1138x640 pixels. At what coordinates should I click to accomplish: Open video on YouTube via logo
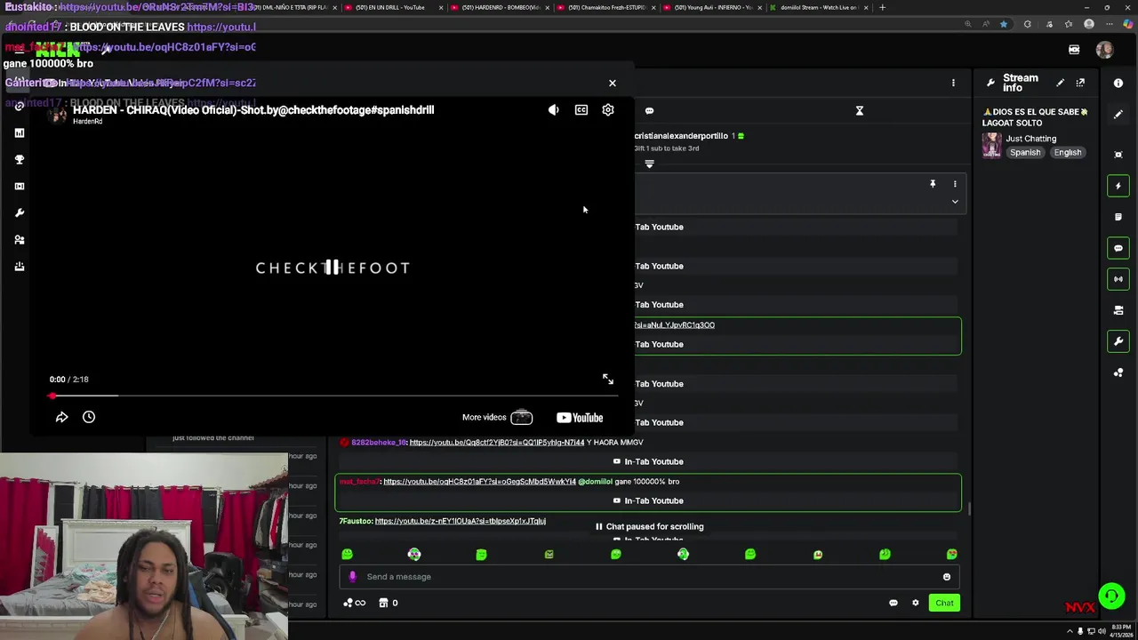(580, 417)
